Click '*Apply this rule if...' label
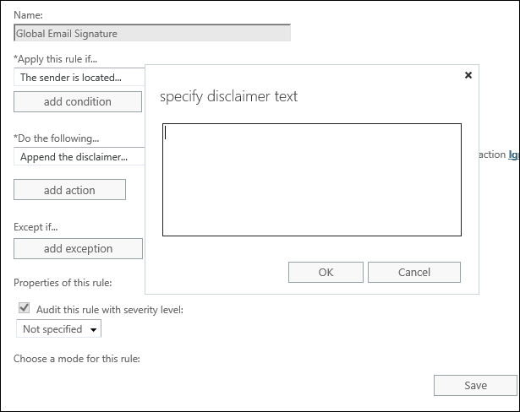The width and height of the screenshot is (520, 412). [x=55, y=59]
